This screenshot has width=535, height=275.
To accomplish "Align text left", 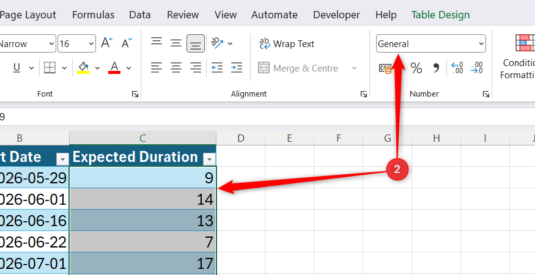I will pyautogui.click(x=157, y=68).
